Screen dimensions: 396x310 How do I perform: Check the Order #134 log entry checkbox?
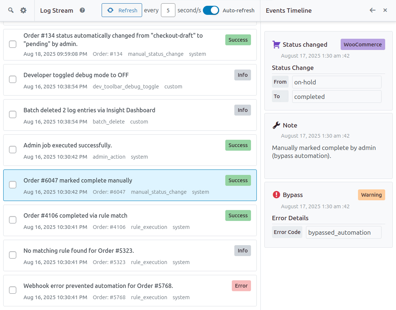click(x=13, y=44)
